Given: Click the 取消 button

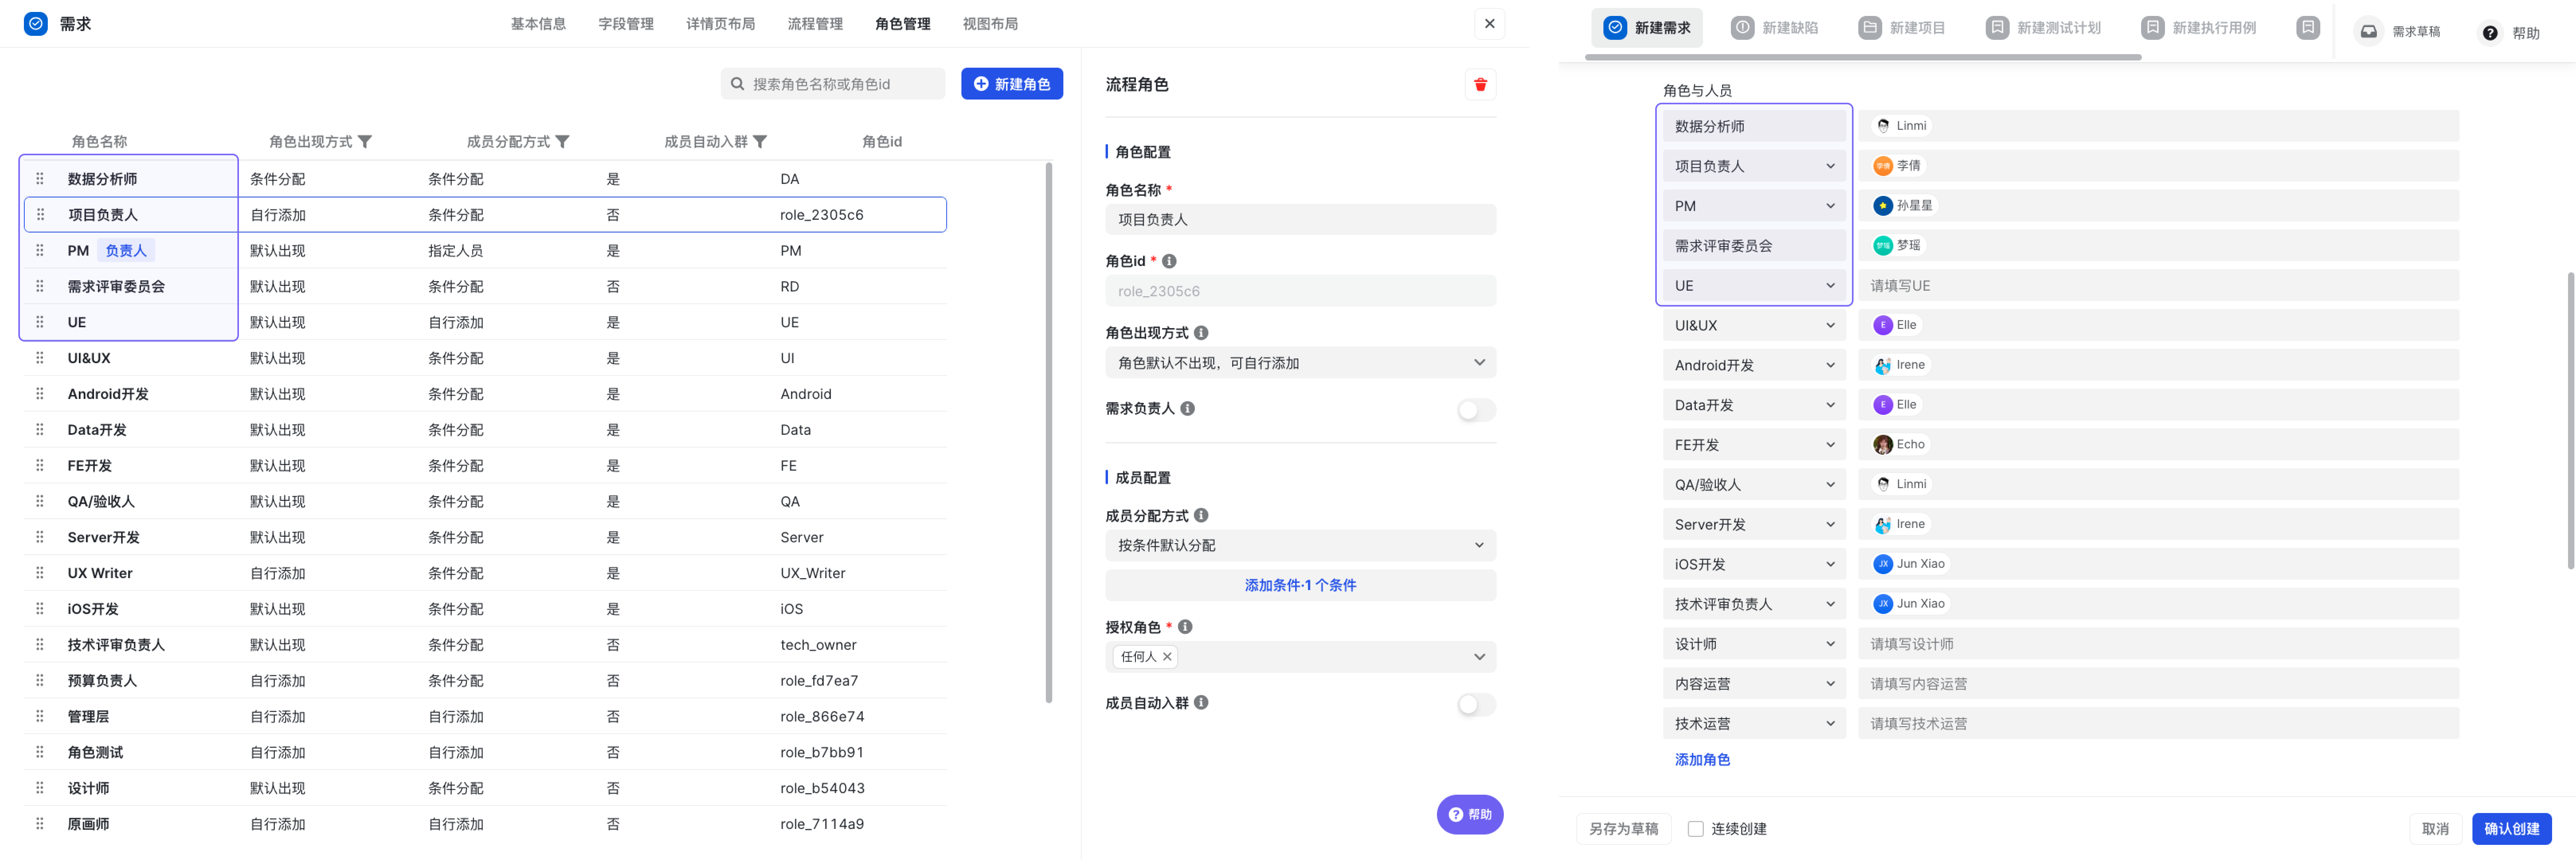Looking at the screenshot, I should (x=2435, y=829).
